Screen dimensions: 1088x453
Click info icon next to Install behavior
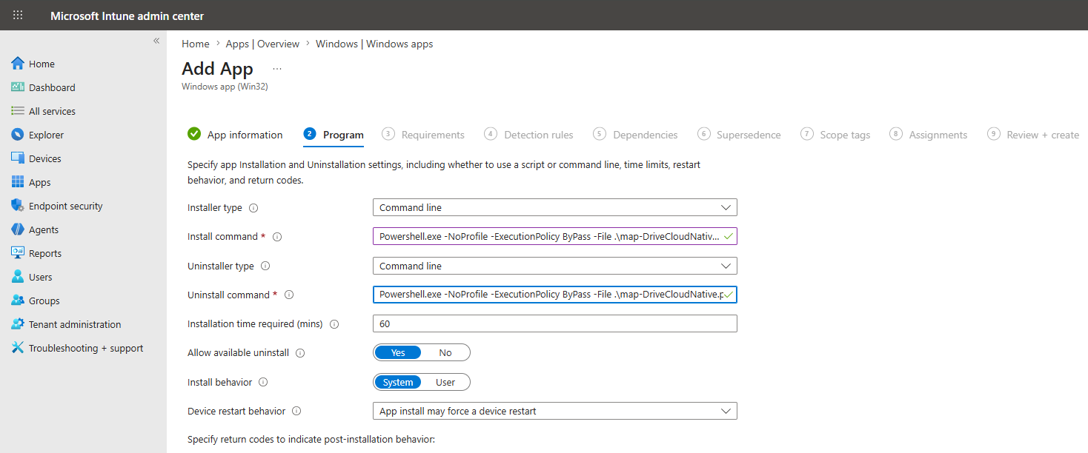pyautogui.click(x=263, y=383)
